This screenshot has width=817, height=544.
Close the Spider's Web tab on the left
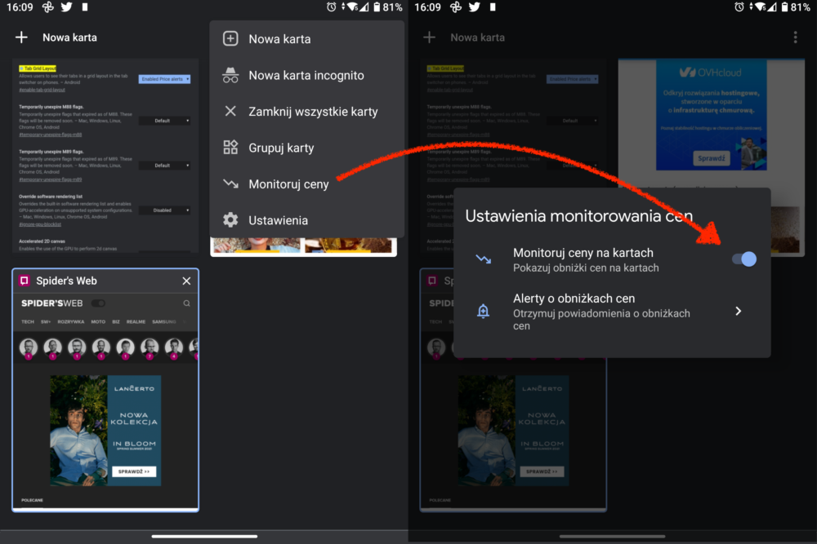tap(186, 281)
